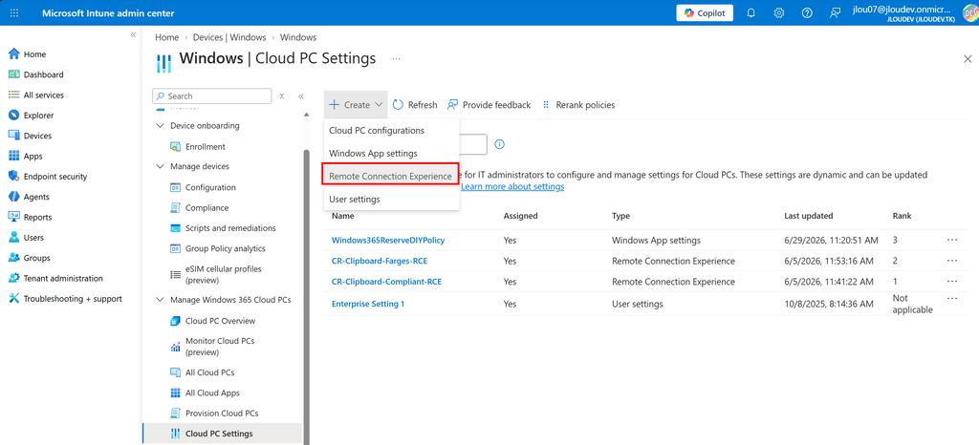Open the ellipsis next to page title
Viewport: 979px width, 445px height.
click(396, 58)
